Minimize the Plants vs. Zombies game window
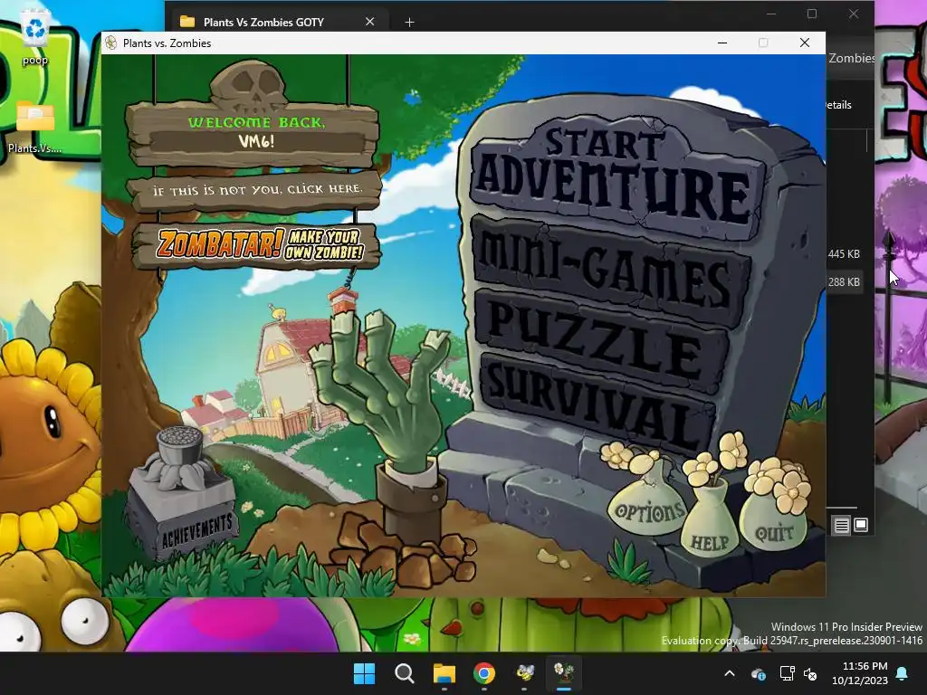The height and width of the screenshot is (695, 927). click(x=722, y=43)
